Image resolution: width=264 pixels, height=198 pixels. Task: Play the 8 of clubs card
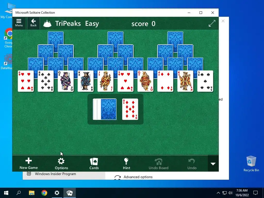tap(46, 81)
